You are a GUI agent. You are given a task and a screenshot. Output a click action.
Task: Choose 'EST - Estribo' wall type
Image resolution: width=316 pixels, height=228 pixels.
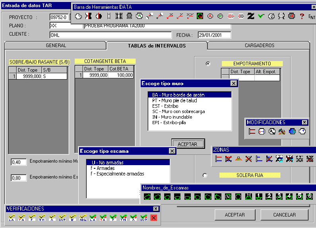click(190, 106)
